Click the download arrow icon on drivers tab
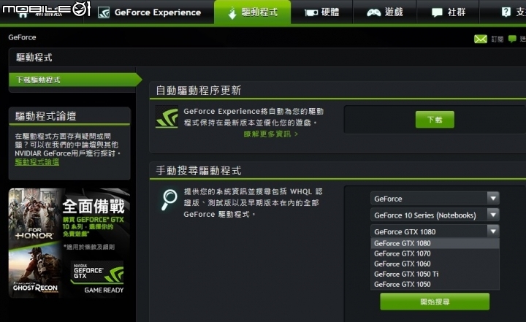Screen dimensions: 526x322 [x=232, y=13]
